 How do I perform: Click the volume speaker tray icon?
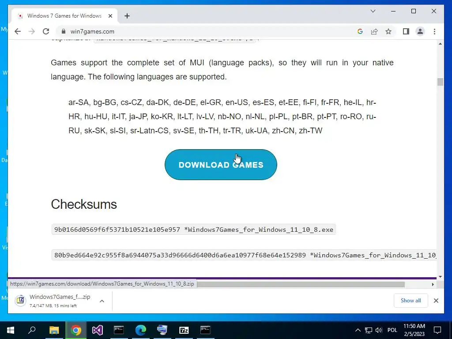(379, 330)
